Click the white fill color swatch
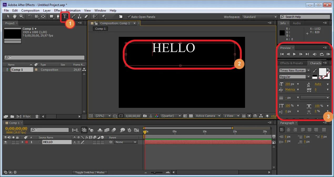Viewport: 334px width, 177px height. click(x=322, y=72)
